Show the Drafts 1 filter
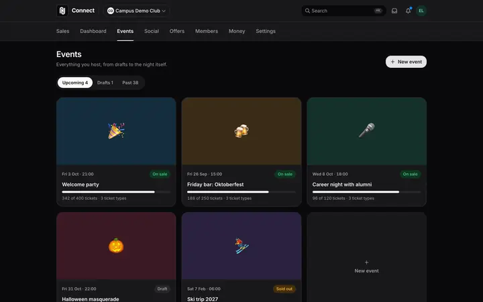The image size is (483, 302). (x=105, y=83)
